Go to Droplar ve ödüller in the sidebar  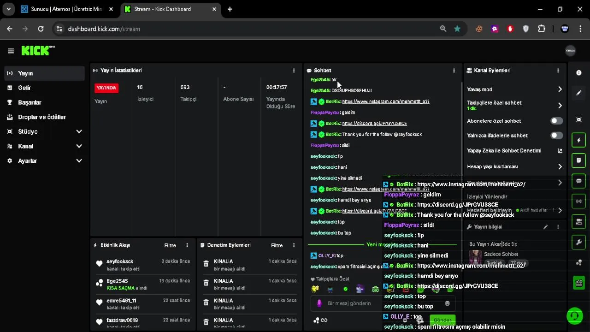44,117
